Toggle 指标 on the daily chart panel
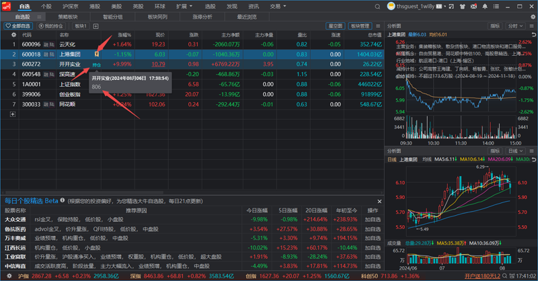The height and width of the screenshot is (281, 538). tap(495, 151)
